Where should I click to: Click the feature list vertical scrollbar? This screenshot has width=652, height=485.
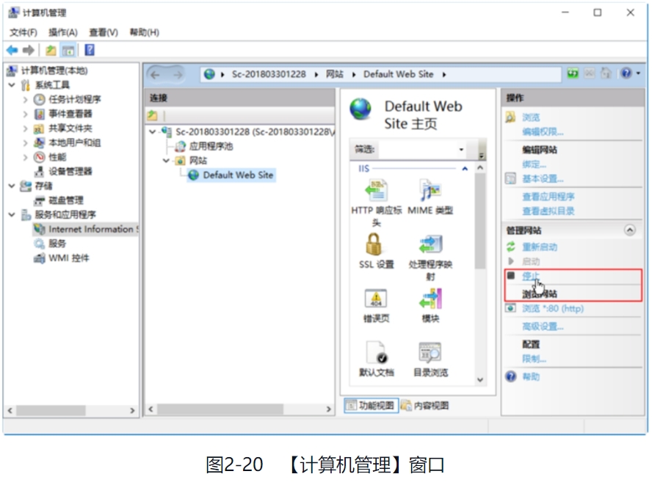pos(480,220)
